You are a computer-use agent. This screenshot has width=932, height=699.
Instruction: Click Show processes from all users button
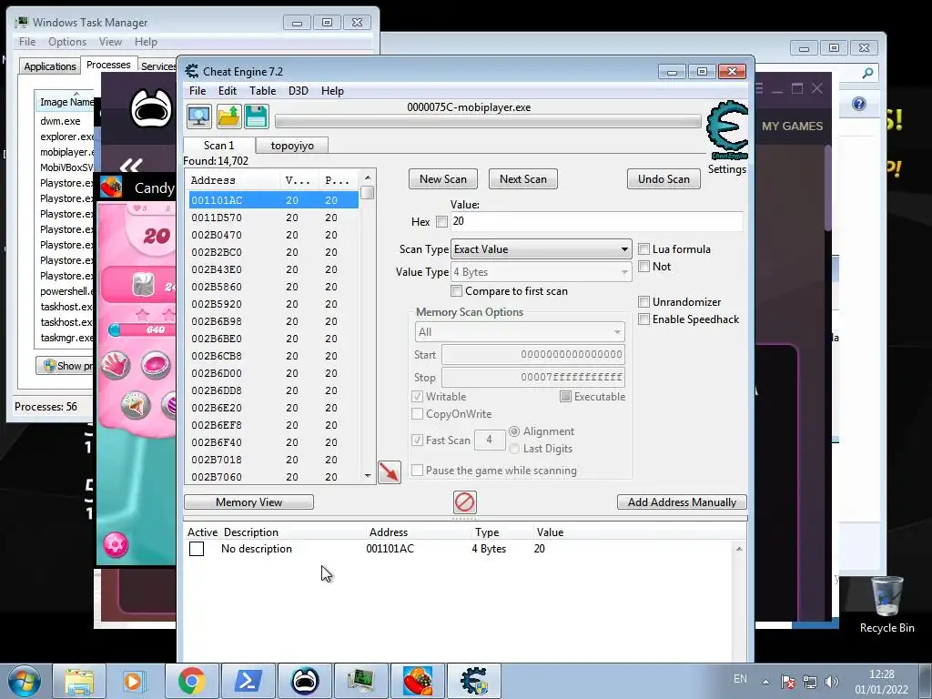(x=65, y=366)
